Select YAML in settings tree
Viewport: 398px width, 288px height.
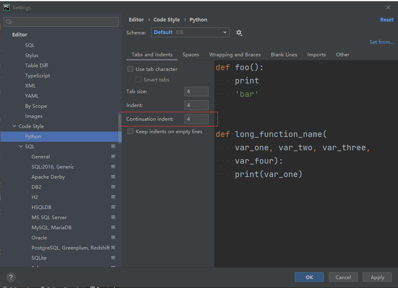pos(32,96)
